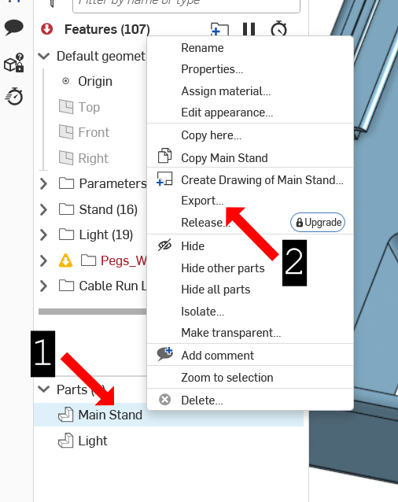
Task: Expand the Cable Run folder
Action: coord(43,286)
